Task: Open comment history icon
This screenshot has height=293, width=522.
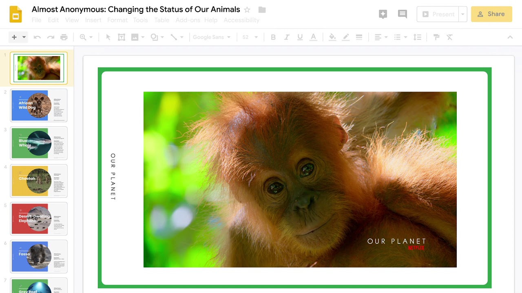Action: (403, 14)
